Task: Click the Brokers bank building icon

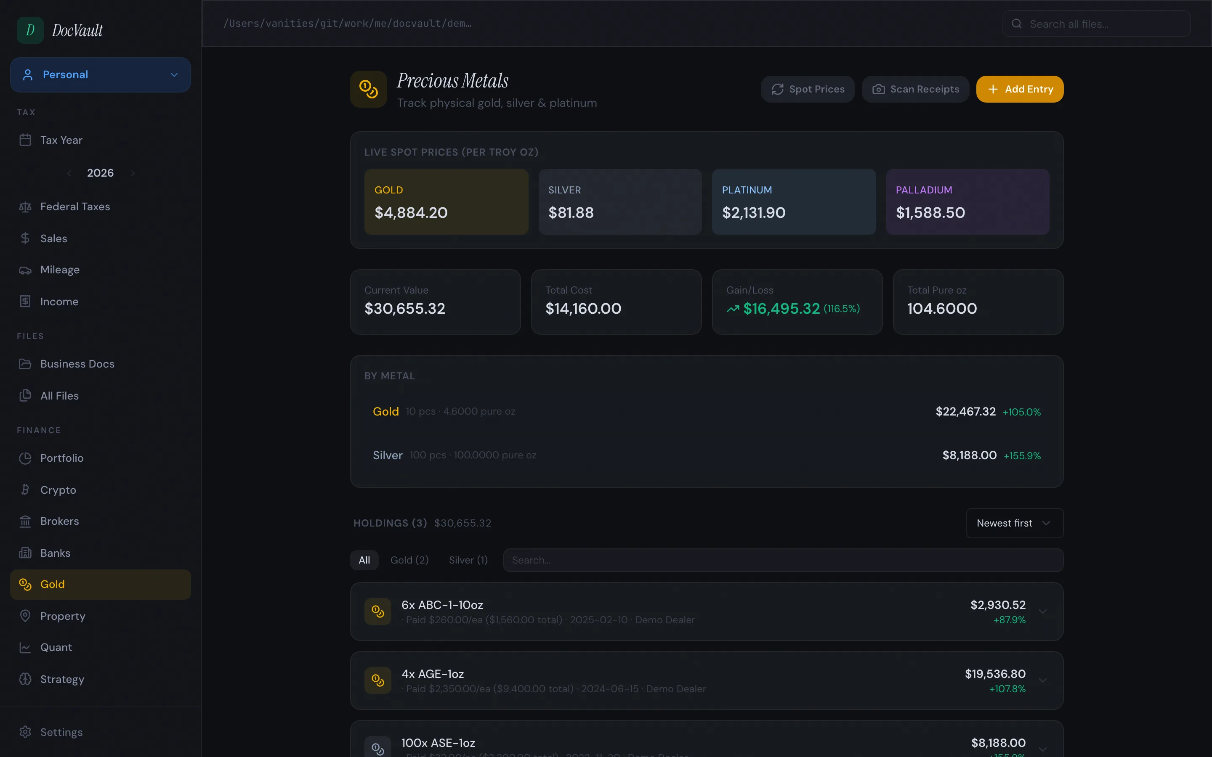Action: click(25, 521)
